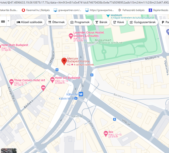Select the Hotel Gin Budapest marker
Screen dimensions: 169x153
point(52,80)
